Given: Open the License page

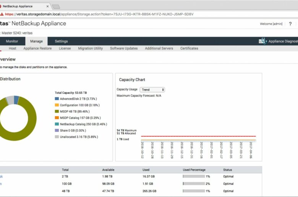Looking at the screenshot, I should (x=65, y=48).
